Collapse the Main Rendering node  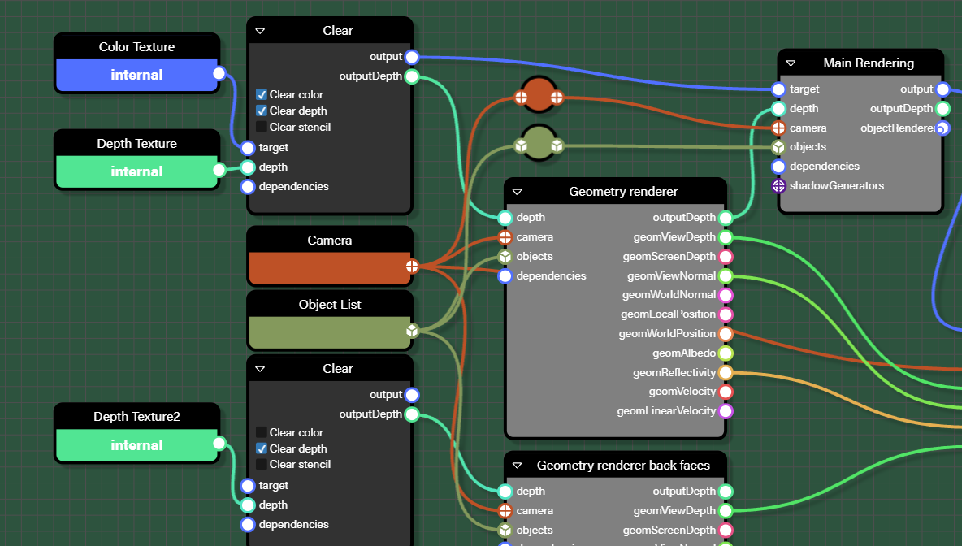pos(790,63)
